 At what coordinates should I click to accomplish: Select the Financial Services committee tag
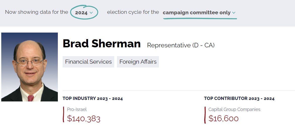[x=88, y=62]
